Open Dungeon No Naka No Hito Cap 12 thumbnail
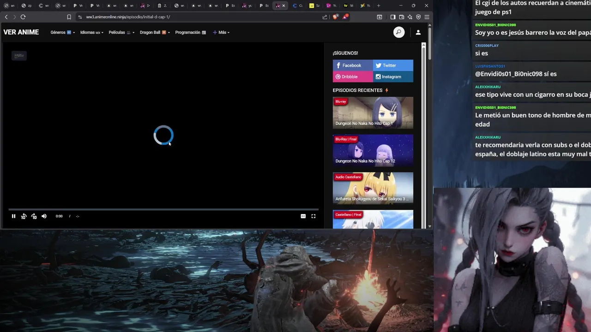The width and height of the screenshot is (591, 332). point(373,150)
